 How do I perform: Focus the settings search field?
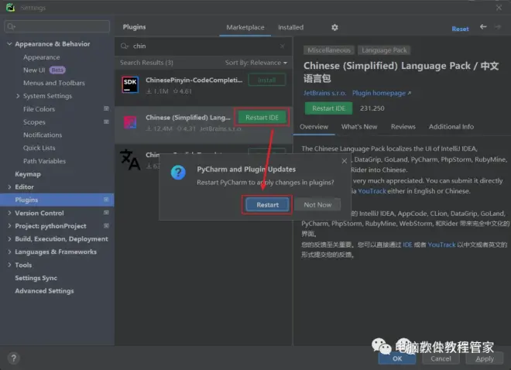(57, 26)
